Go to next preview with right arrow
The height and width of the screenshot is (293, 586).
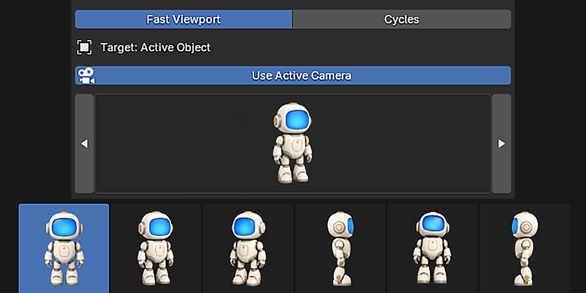point(502,144)
